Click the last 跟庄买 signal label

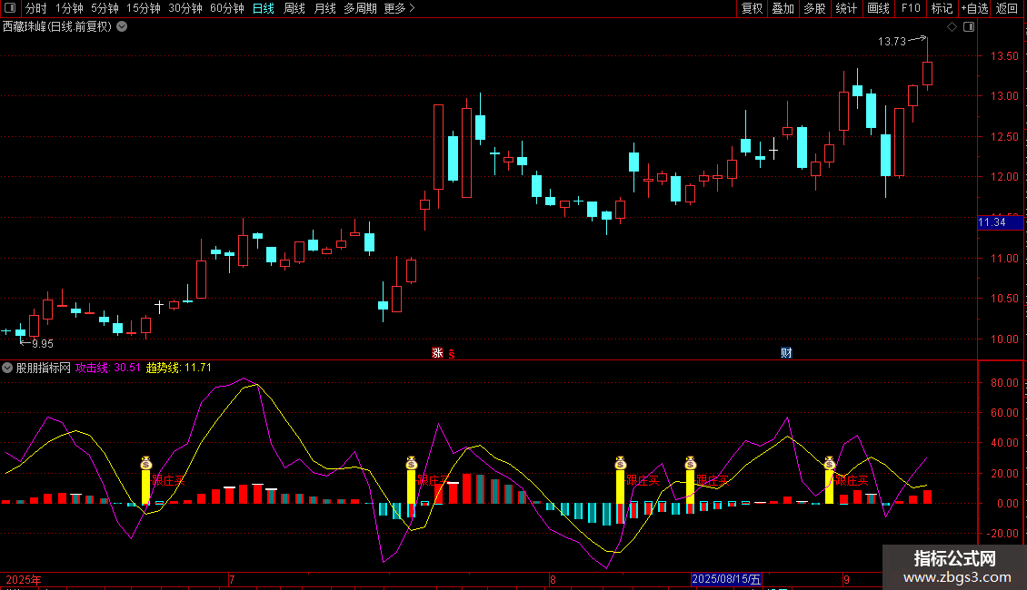852,480
